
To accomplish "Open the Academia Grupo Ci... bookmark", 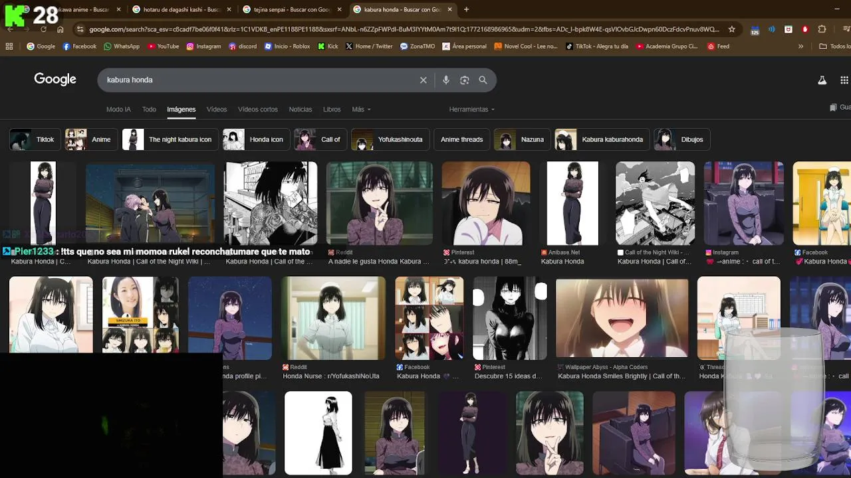I will [667, 46].
